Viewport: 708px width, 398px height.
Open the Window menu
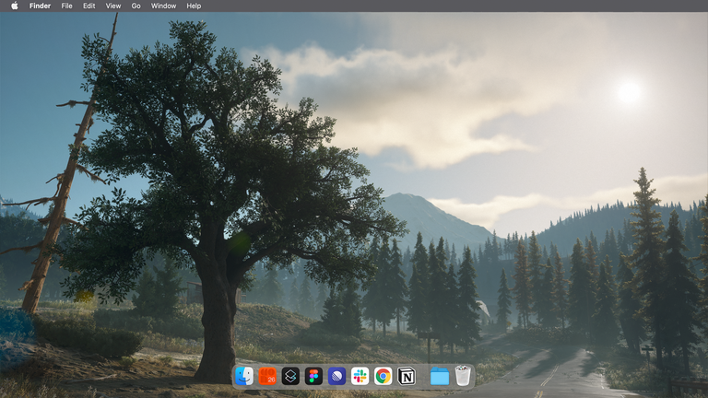[163, 6]
